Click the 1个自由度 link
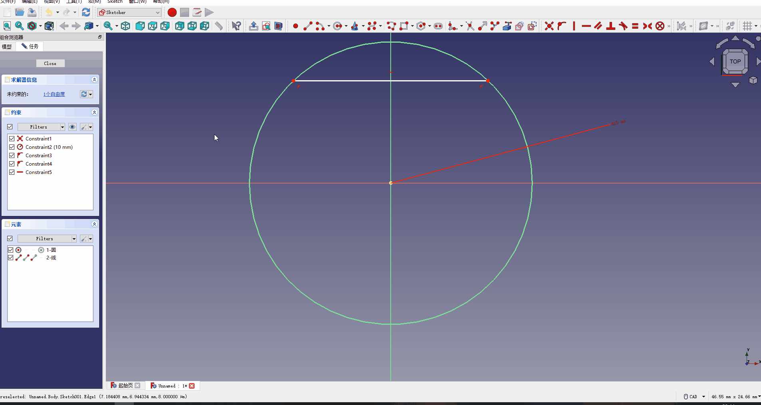 [x=54, y=94]
